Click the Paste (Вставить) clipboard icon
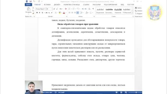167x94 pixels. coord(28,9)
